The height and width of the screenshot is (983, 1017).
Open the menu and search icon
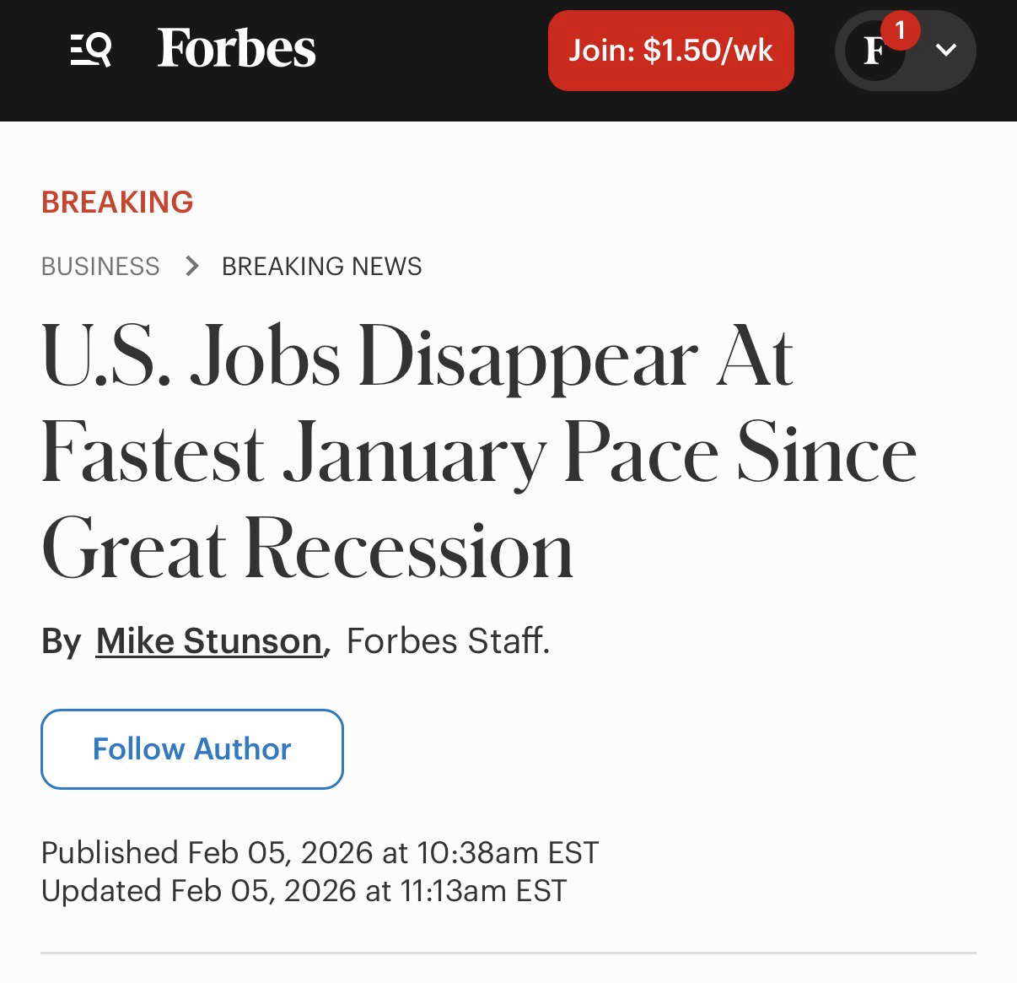click(x=90, y=50)
